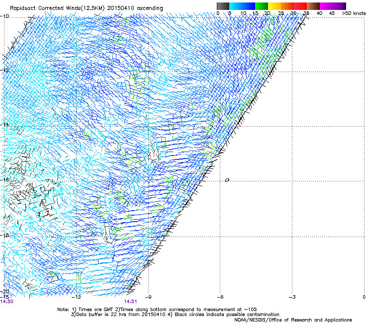Click the red 30-35 knots legend swatch

click(x=300, y=6)
